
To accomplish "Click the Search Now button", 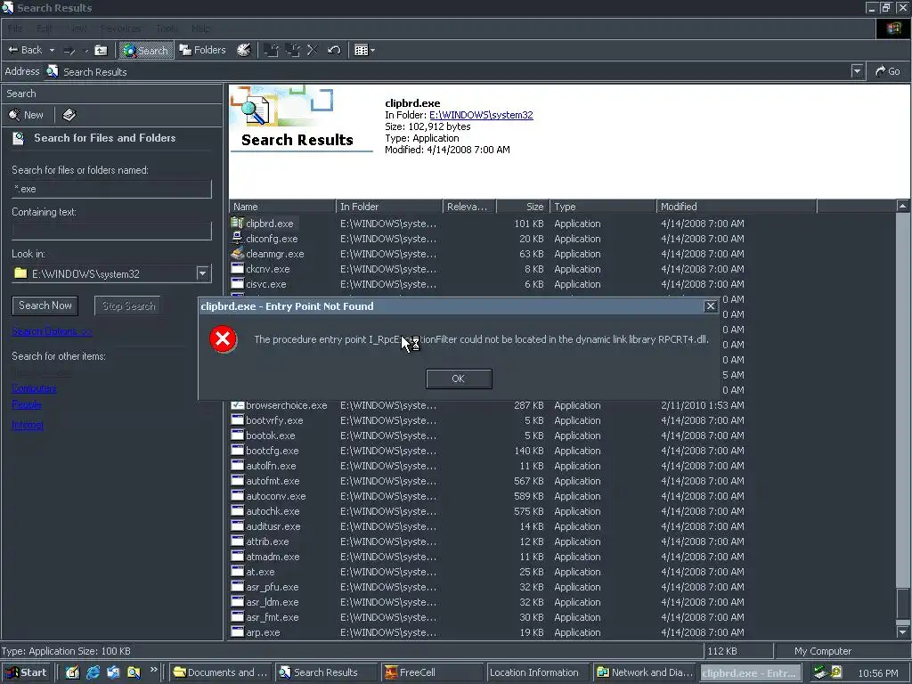I will point(45,305).
